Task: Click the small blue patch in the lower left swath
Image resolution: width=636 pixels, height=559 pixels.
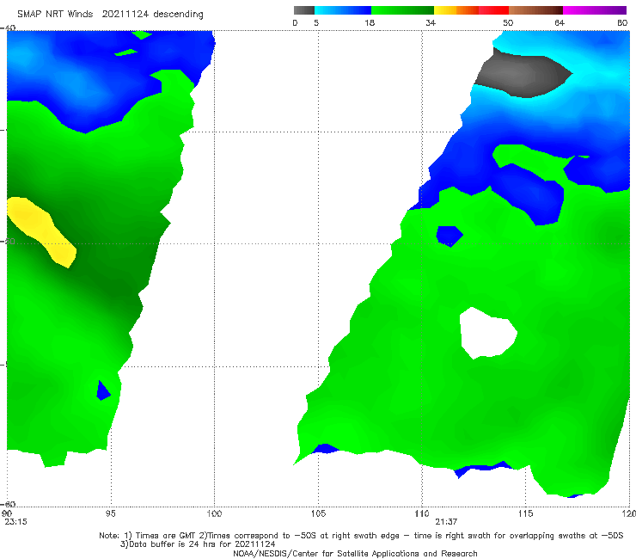Action: coord(103,390)
